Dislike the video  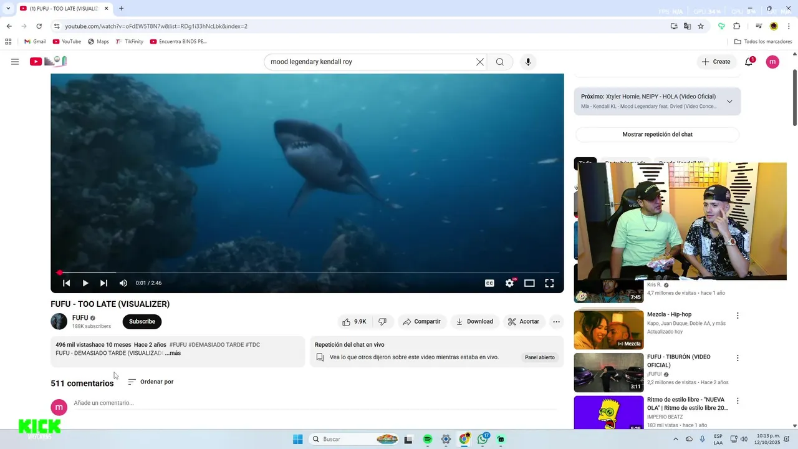[x=383, y=322]
